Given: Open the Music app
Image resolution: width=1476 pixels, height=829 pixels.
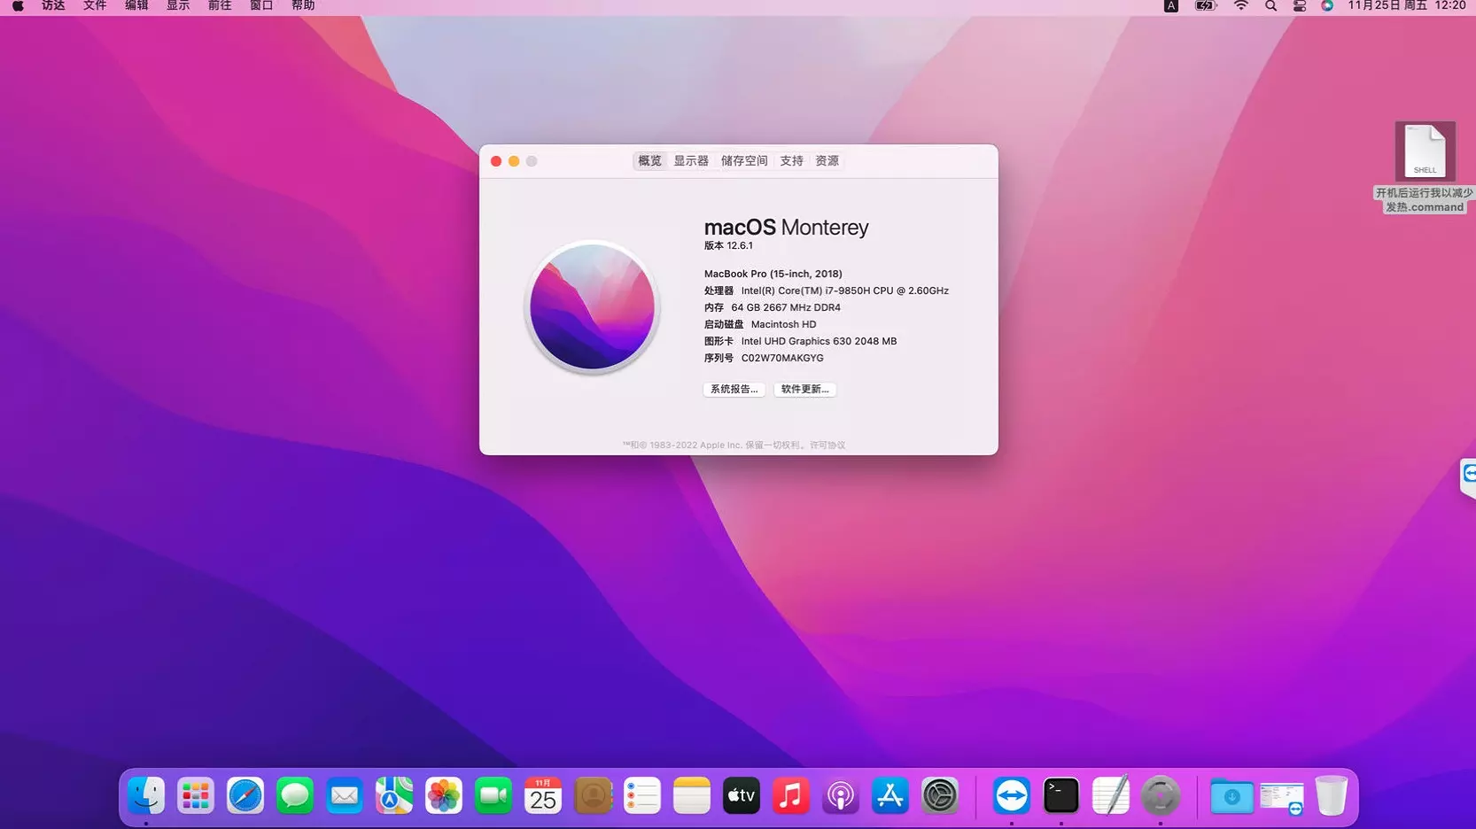Looking at the screenshot, I should click(x=791, y=795).
